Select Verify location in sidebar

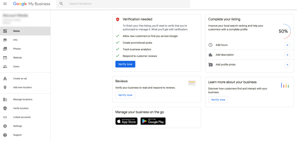point(25,109)
